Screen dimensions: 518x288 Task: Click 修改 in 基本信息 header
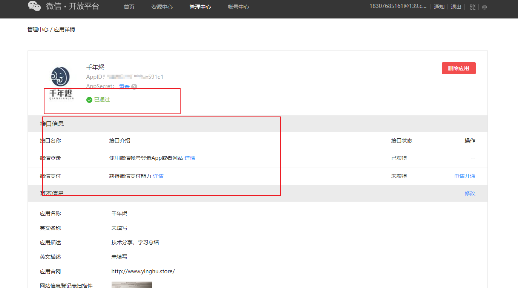coord(470,193)
